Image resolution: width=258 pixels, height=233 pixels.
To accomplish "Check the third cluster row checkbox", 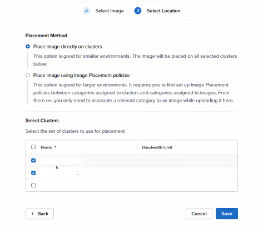I will 33,185.
